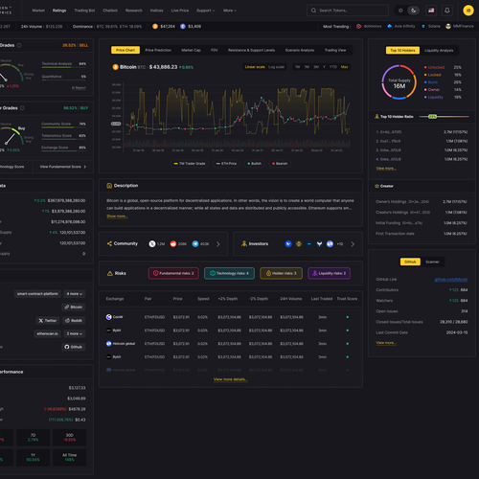The image size is (479, 479).
Task: Switch to dark theme moon icon
Action: point(413,11)
